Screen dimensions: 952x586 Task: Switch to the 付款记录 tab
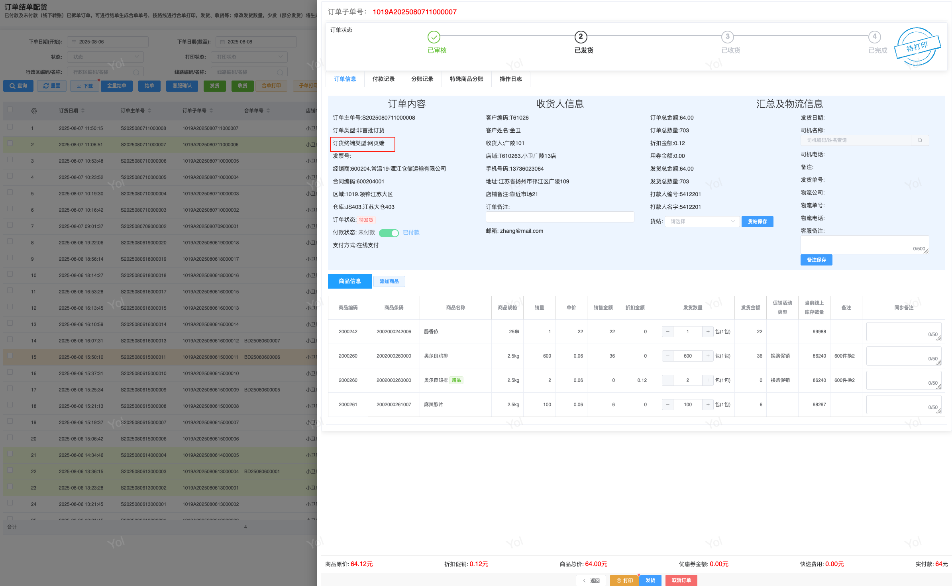[x=383, y=79]
